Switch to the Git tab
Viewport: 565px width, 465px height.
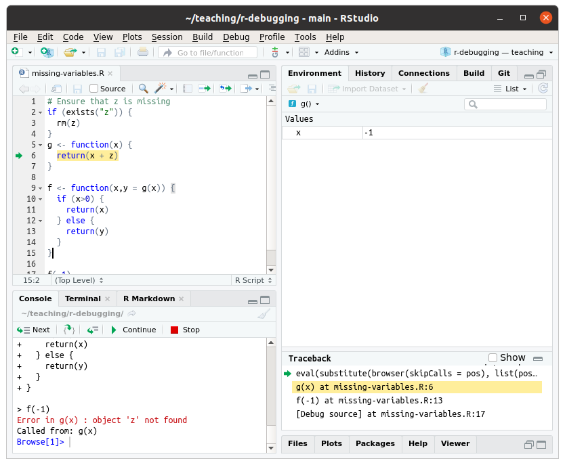coord(504,73)
